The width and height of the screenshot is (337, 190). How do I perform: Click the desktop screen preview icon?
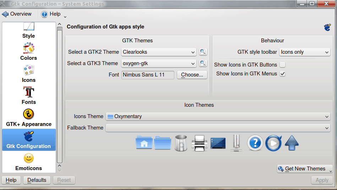pos(218,143)
